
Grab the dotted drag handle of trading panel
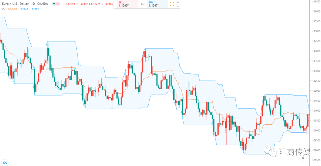(116, 4)
